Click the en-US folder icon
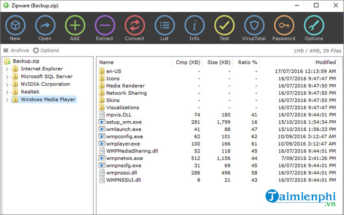Image resolution: width=344 pixels, height=215 pixels. pyautogui.click(x=102, y=71)
